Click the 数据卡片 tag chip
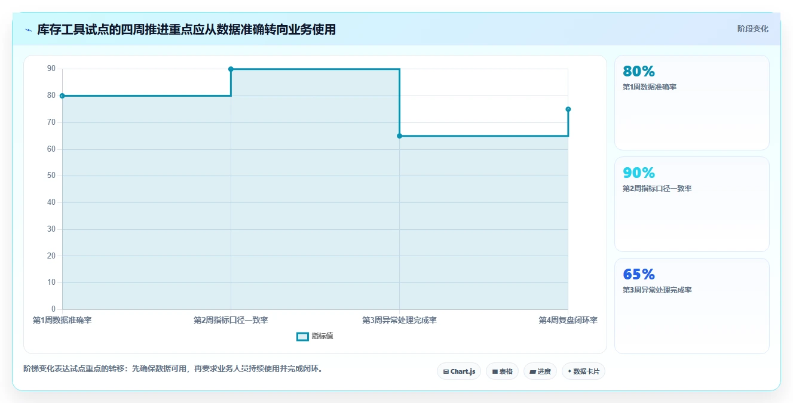Screen dimensions: 793x403 pyautogui.click(x=583, y=371)
